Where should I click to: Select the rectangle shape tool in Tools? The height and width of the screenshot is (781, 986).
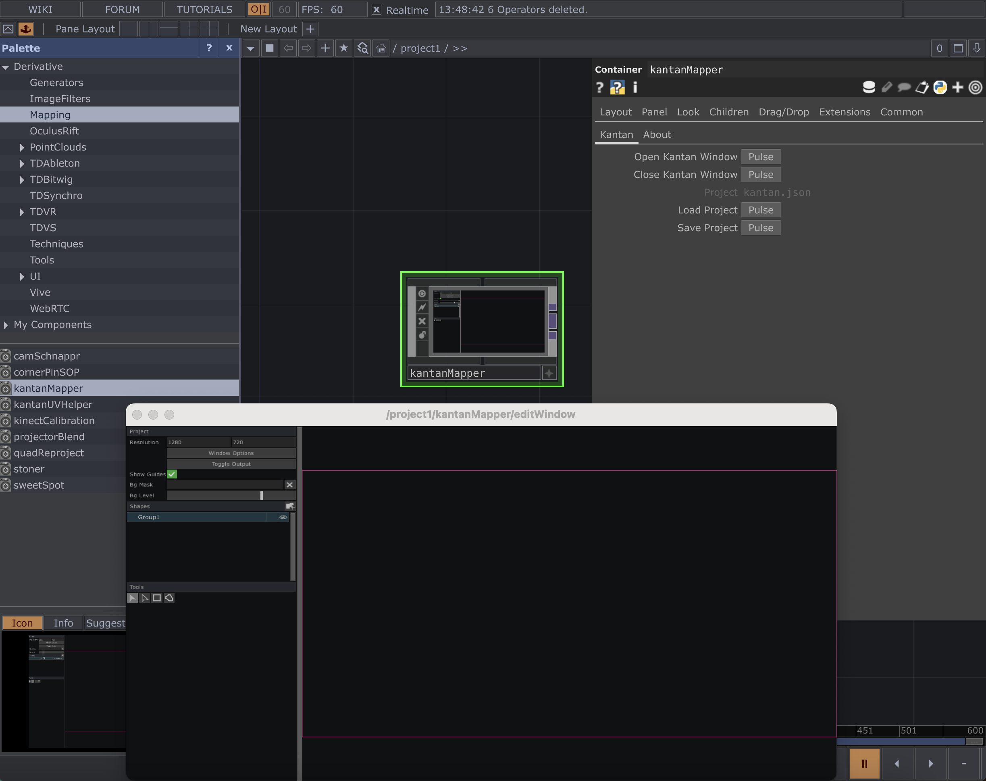pyautogui.click(x=157, y=597)
